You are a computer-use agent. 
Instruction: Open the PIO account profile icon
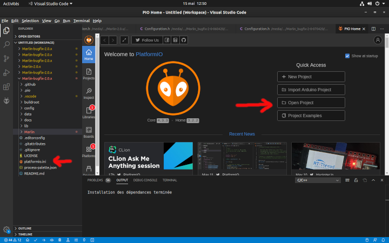point(378,40)
